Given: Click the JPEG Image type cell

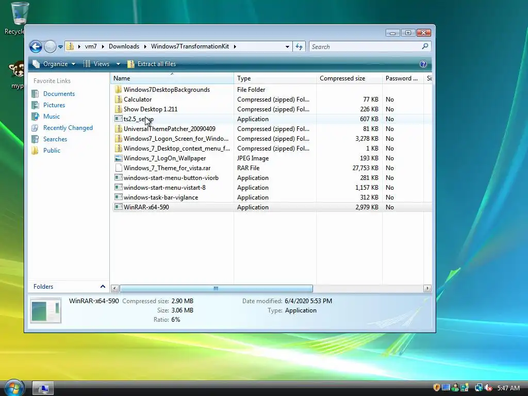Looking at the screenshot, I should tap(253, 158).
